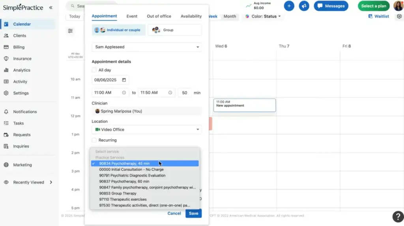Open Settings in the sidebar
Image resolution: width=404 pixels, height=226 pixels.
(x=28, y=93)
